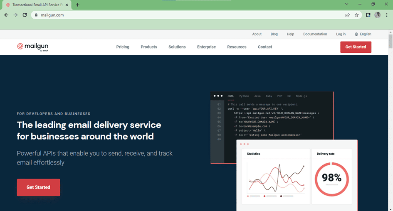Open the About link
The width and height of the screenshot is (393, 211).
pyautogui.click(x=257, y=34)
